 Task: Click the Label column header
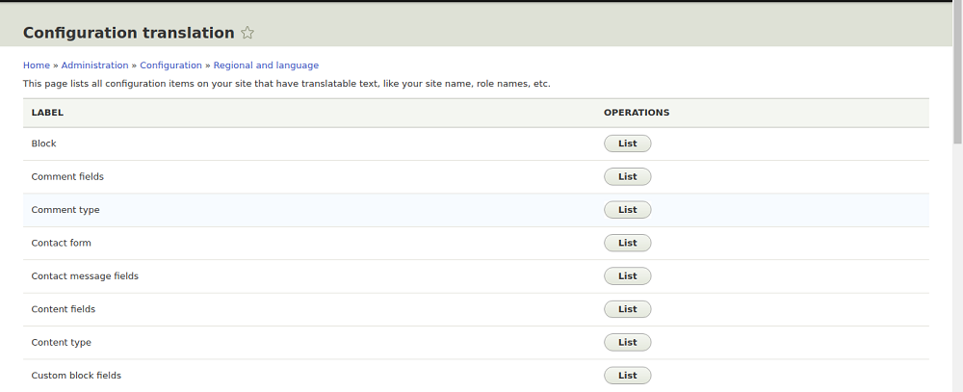(47, 113)
